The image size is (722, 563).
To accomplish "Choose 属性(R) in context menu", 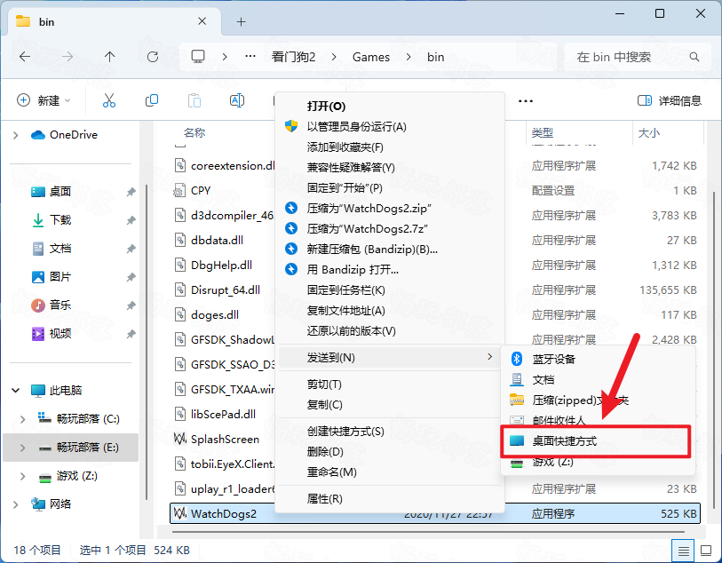I will point(325,498).
